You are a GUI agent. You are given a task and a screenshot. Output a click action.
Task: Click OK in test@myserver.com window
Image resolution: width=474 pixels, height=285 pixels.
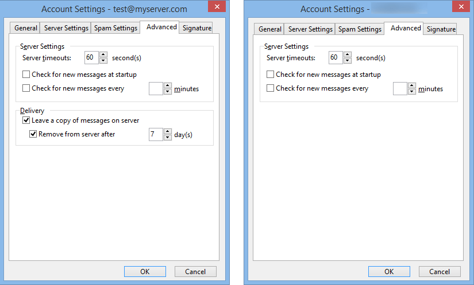pos(145,271)
